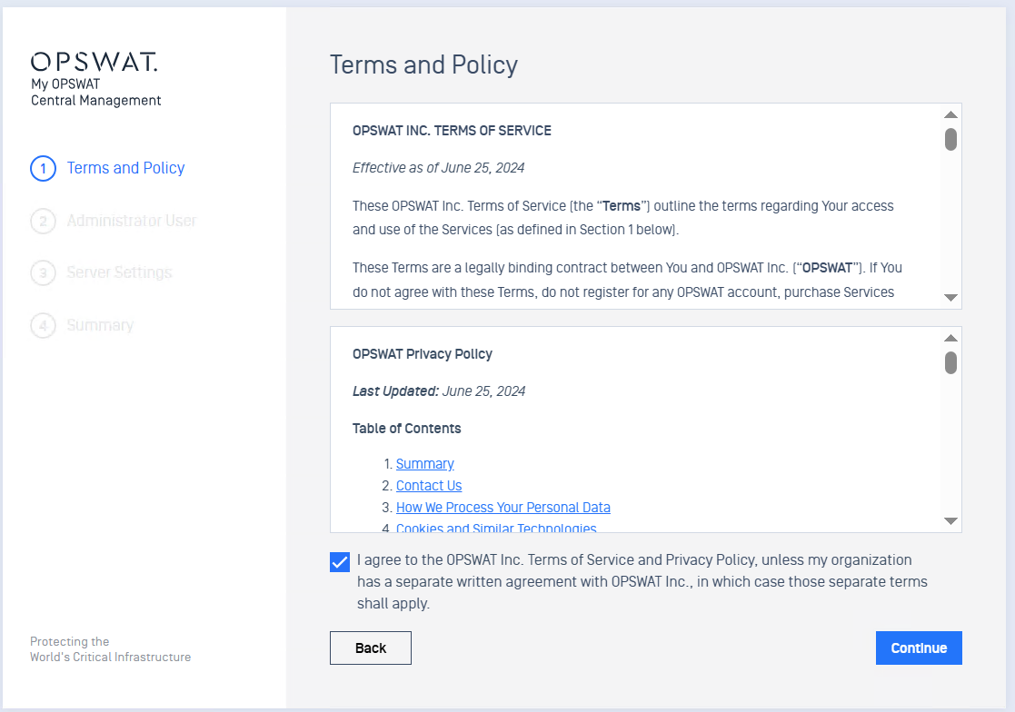Viewport: 1015px width, 712px height.
Task: Click 'Effective as of June 25, 2024' text
Action: tap(438, 168)
